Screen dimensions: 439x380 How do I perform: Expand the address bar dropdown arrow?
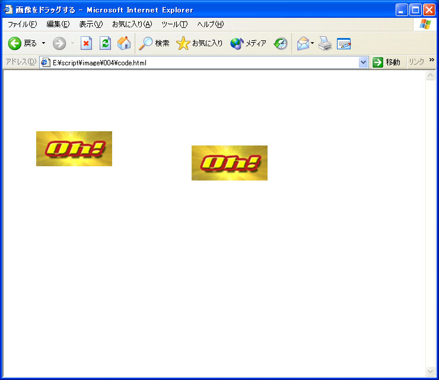363,62
